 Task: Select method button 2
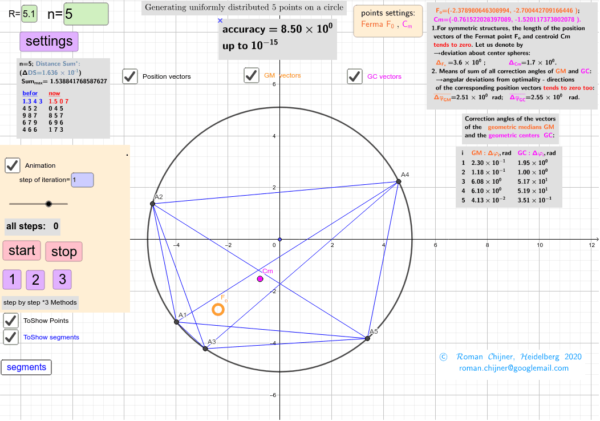pyautogui.click(x=37, y=280)
